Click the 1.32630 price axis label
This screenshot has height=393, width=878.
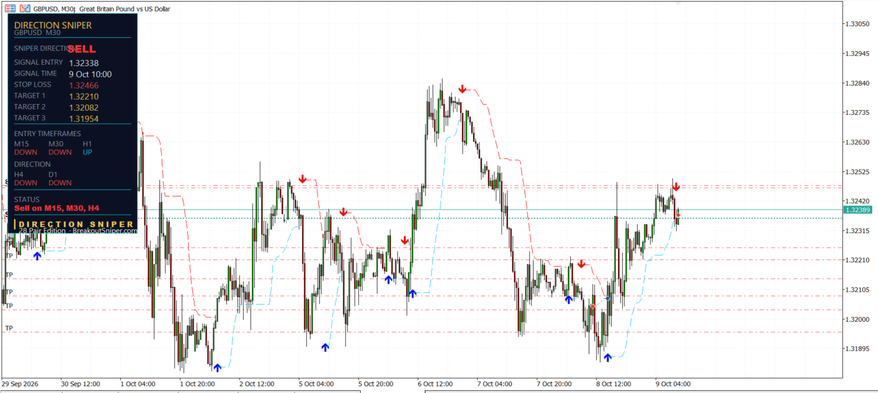click(857, 142)
